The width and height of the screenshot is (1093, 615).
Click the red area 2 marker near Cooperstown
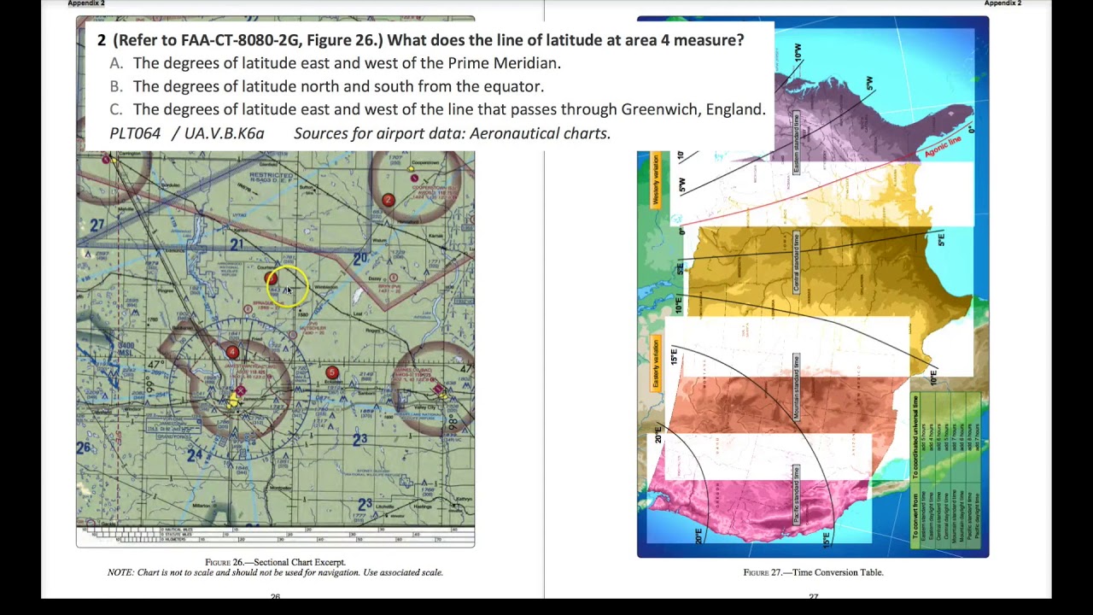389,200
